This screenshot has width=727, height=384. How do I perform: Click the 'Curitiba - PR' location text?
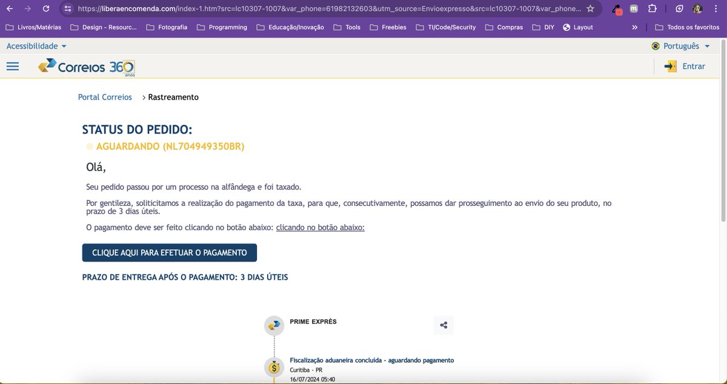[306, 370]
